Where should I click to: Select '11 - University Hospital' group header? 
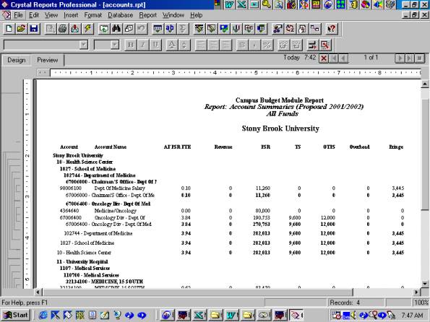(82, 261)
